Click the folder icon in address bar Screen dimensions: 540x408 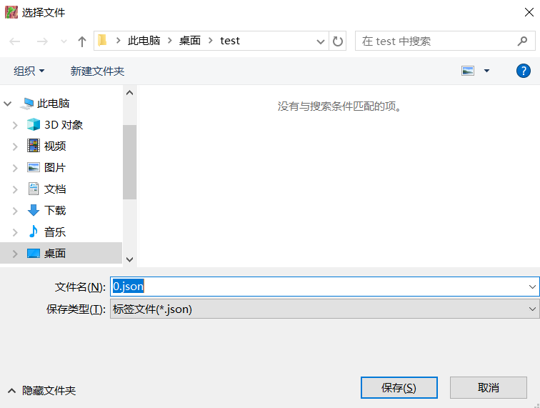pos(102,41)
